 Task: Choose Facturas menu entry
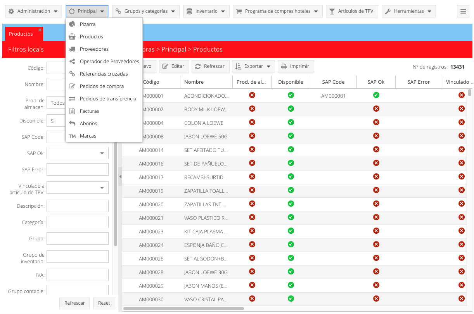(x=104, y=111)
